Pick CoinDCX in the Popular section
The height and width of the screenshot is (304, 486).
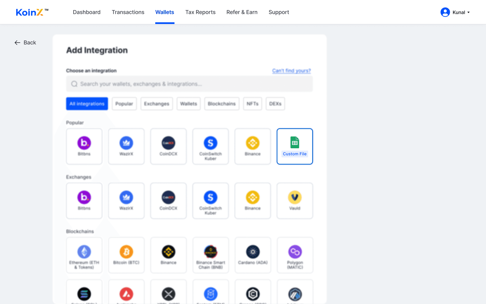click(x=168, y=146)
